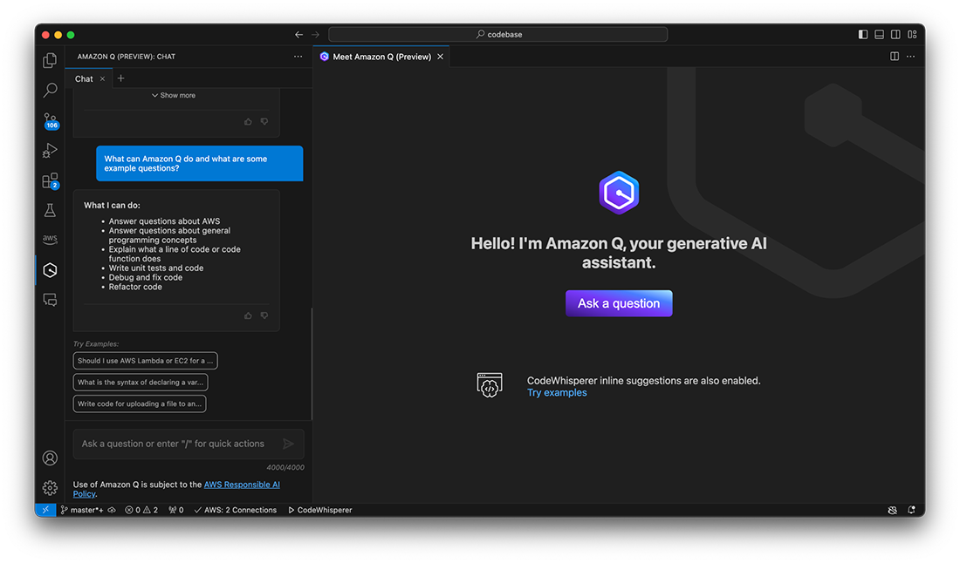Click the ports forwarded 0 status item
The height and width of the screenshot is (563, 960).
click(176, 510)
